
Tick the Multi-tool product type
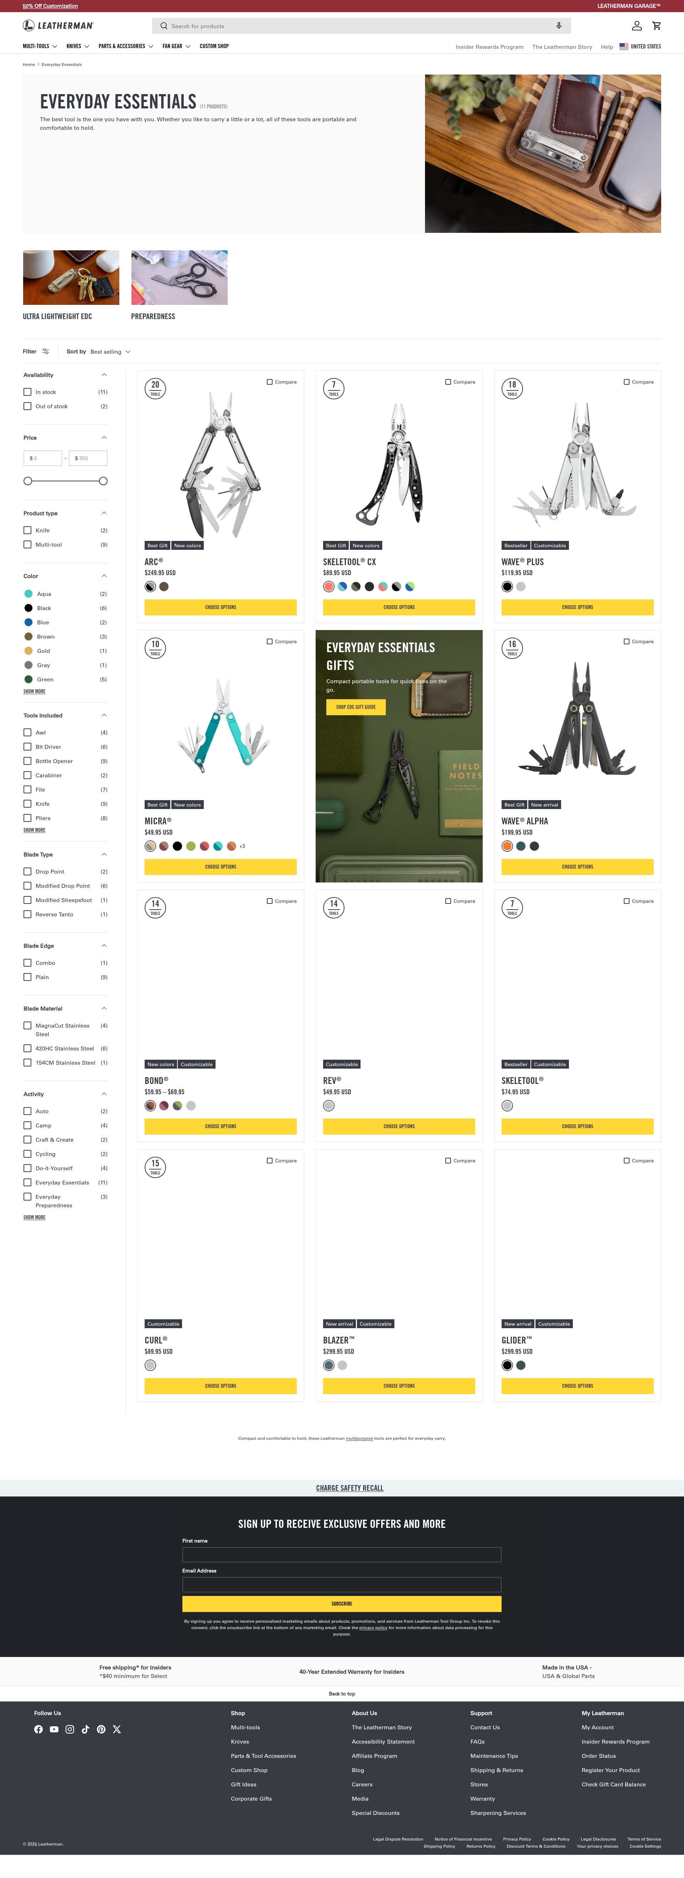(x=28, y=544)
